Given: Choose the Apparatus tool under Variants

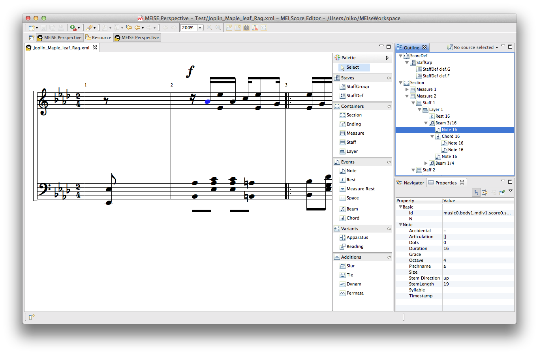Looking at the screenshot, I should coord(357,237).
